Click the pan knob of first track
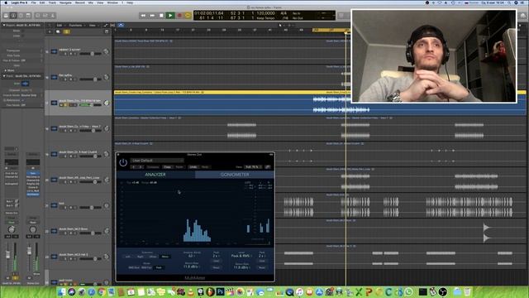The height and width of the screenshot is (298, 529). click(107, 51)
